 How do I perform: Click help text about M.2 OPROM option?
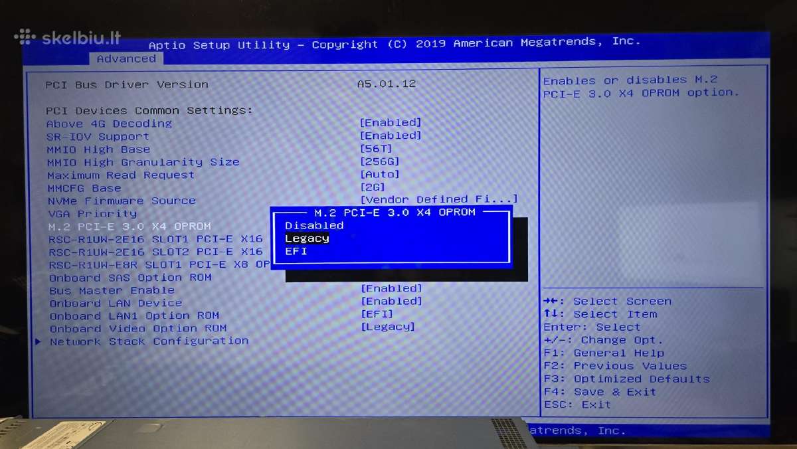tap(642, 86)
